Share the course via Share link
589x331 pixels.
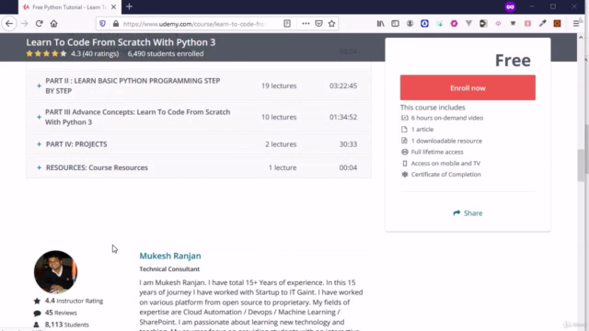click(468, 213)
